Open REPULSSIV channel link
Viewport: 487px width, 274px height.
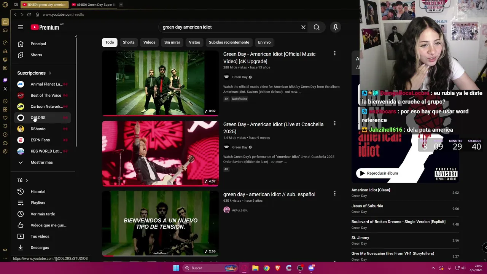[x=240, y=210]
